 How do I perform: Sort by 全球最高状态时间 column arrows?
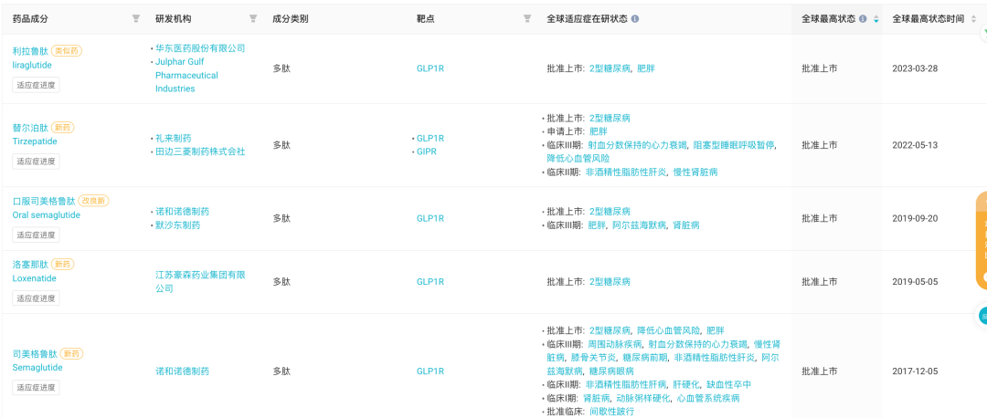[x=973, y=19]
